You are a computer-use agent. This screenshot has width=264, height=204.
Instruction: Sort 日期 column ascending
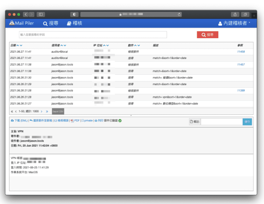[x=18, y=45]
